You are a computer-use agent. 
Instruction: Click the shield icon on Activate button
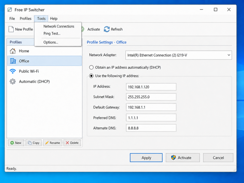tap(173, 158)
